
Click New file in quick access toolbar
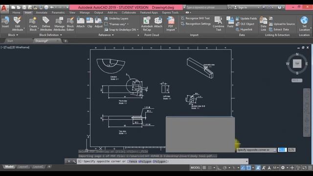point(13,7)
